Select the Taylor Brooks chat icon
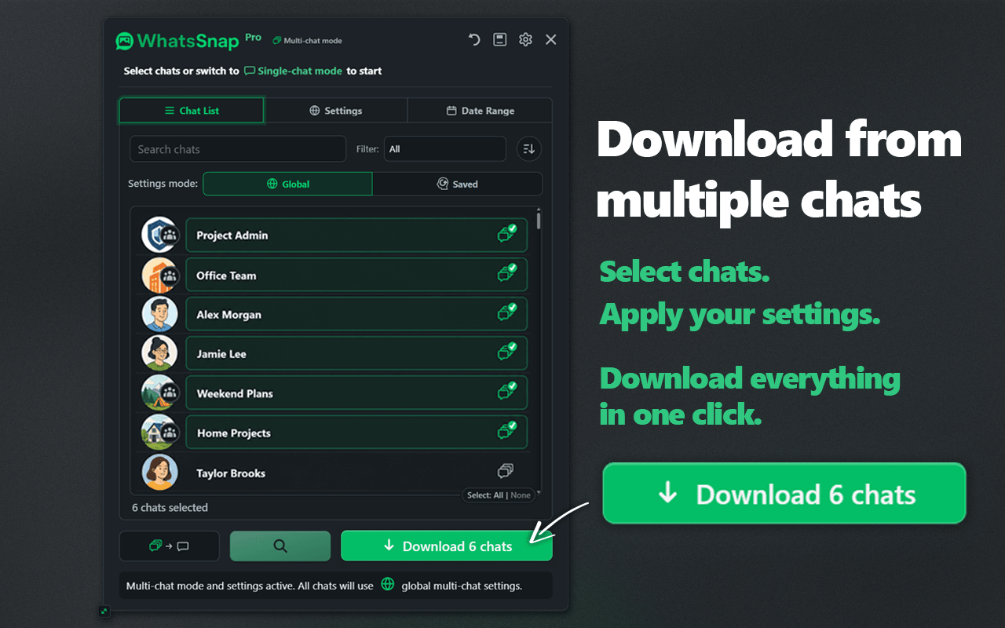This screenshot has height=628, width=1005. 506,471
